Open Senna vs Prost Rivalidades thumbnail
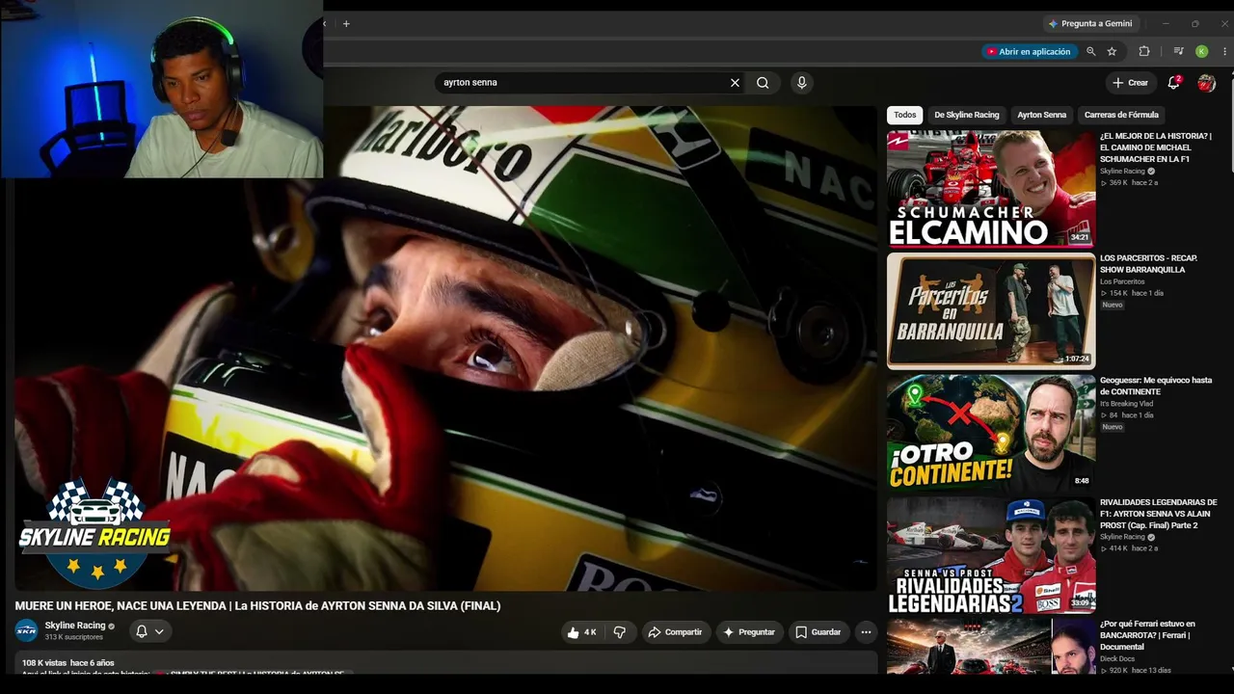Screen dimensions: 1234x694 pos(991,555)
